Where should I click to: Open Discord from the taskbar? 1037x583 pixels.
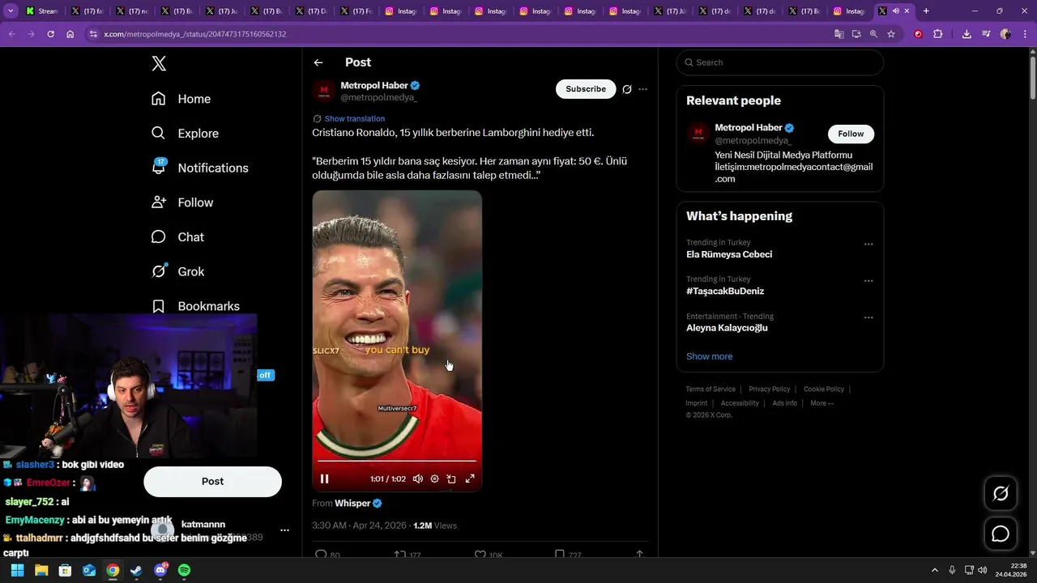[x=160, y=570]
